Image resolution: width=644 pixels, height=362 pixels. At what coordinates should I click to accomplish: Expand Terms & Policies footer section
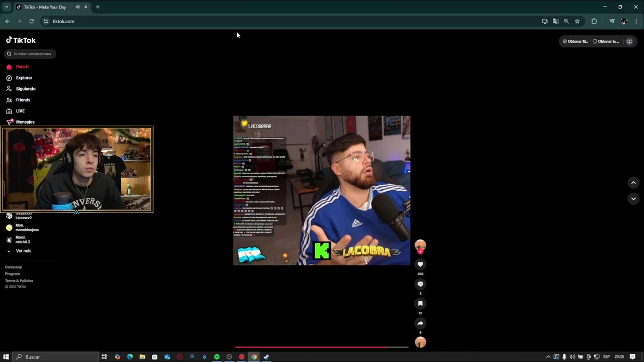[x=19, y=281]
